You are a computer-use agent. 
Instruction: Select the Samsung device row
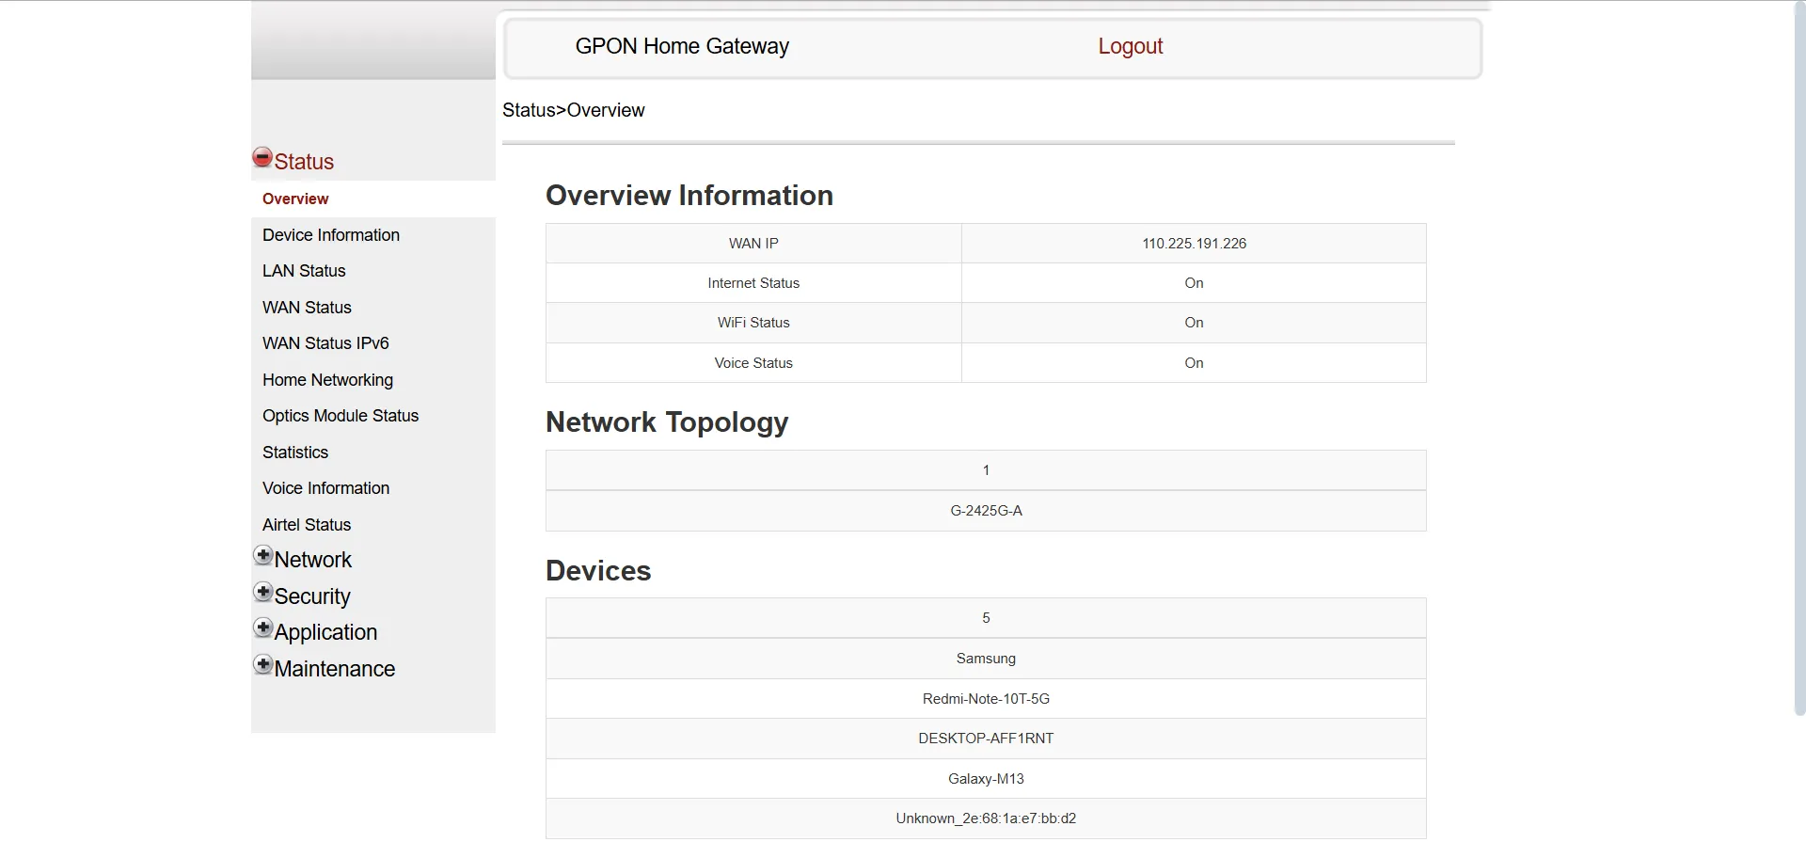(x=985, y=658)
